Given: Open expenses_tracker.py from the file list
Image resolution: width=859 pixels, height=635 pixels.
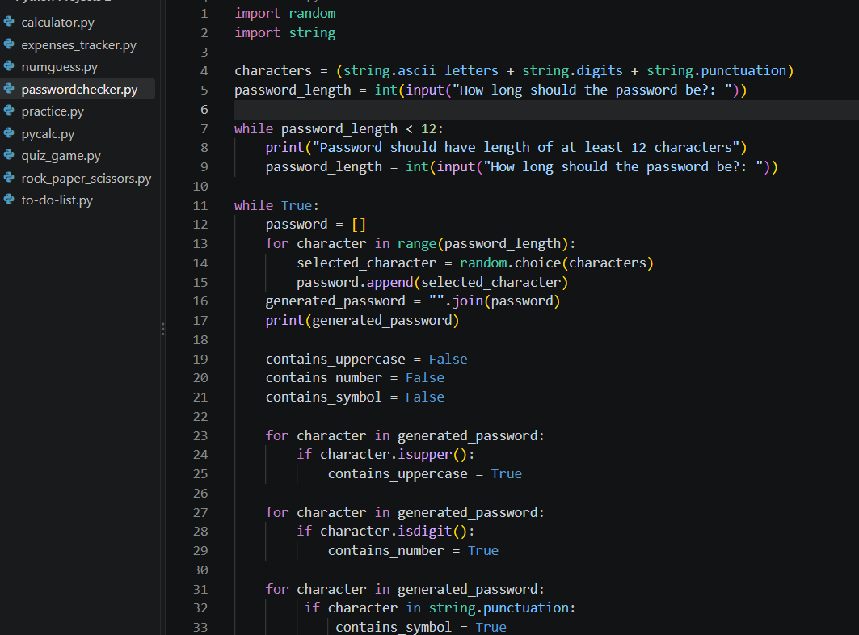Looking at the screenshot, I should tap(78, 45).
